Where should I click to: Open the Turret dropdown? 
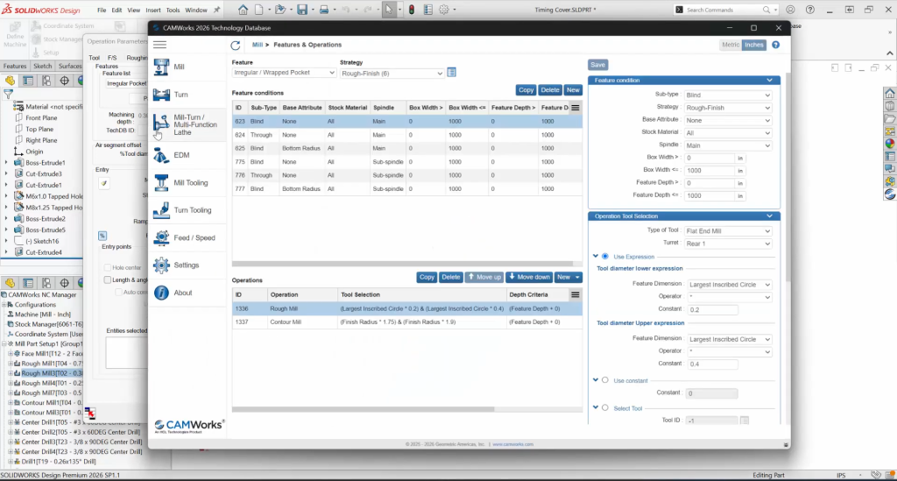point(728,244)
